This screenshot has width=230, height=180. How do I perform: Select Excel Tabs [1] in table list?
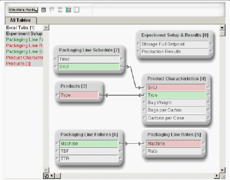pyautogui.click(x=20, y=28)
